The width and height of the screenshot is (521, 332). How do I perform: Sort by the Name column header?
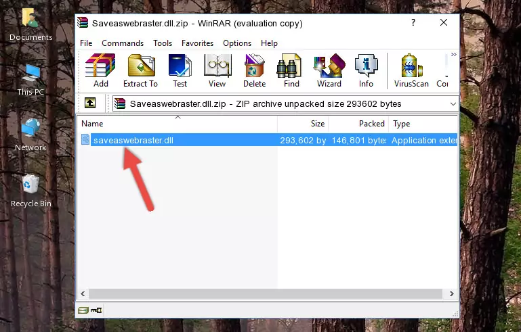coord(178,124)
